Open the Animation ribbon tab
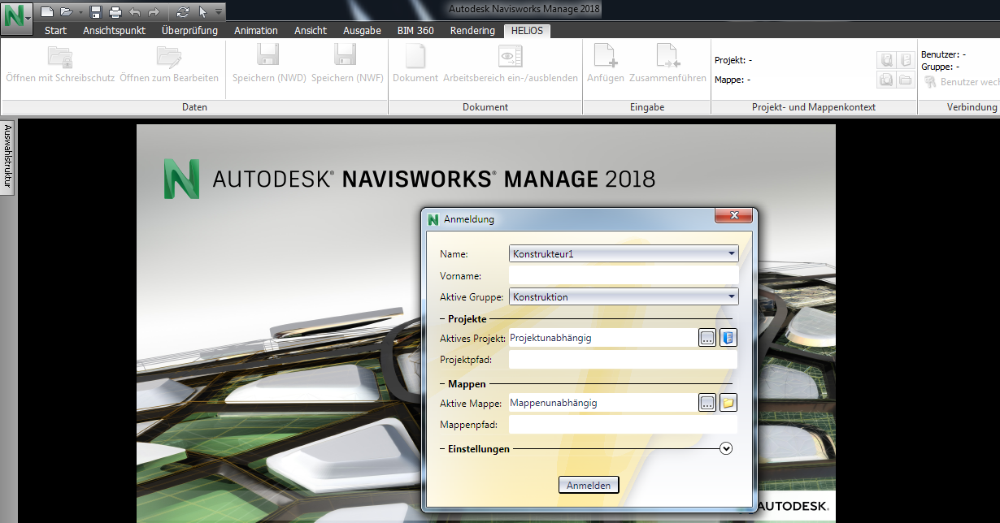 256,31
